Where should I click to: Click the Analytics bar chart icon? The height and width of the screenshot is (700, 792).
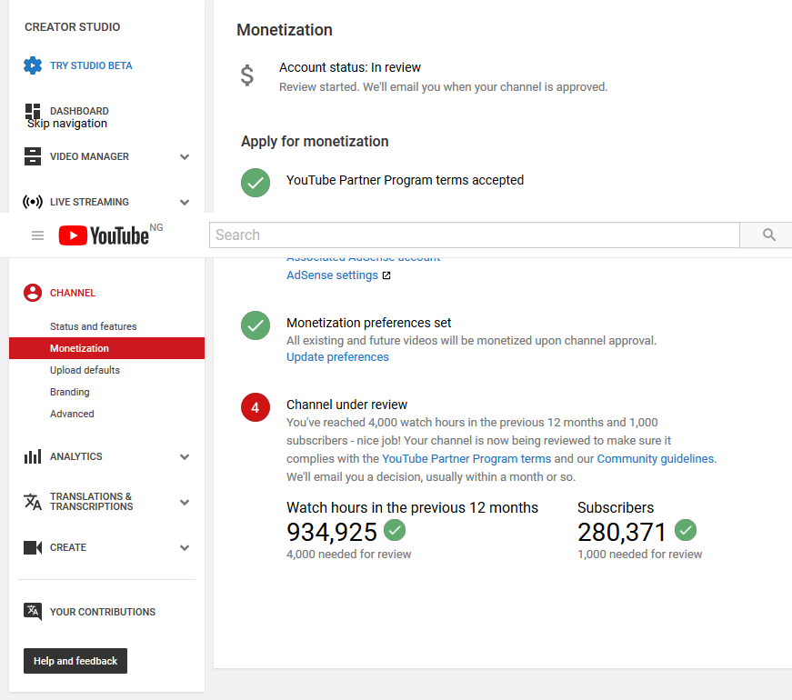[x=33, y=456]
